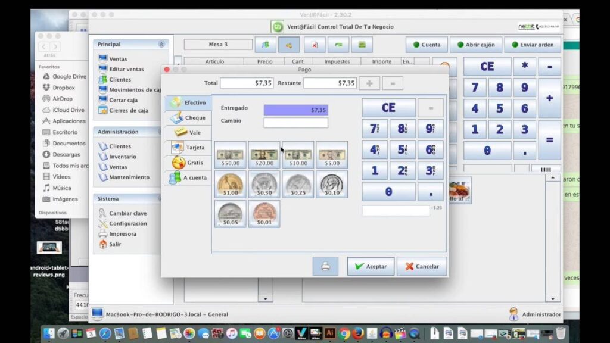The height and width of the screenshot is (343, 610).
Task: Open Inventario in the Administración menu
Action: pyautogui.click(x=122, y=157)
